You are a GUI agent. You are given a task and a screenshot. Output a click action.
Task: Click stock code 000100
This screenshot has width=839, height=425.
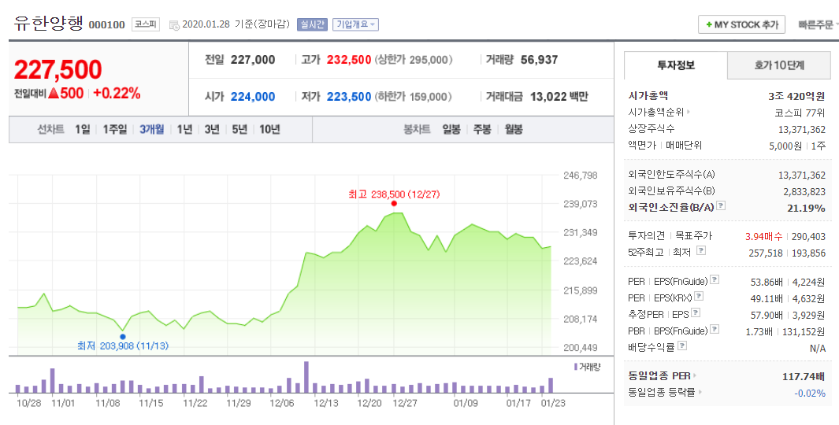(x=106, y=25)
